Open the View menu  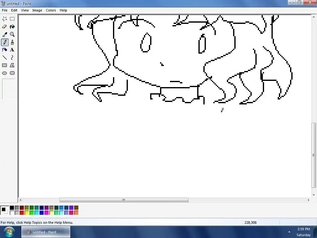coord(25,10)
